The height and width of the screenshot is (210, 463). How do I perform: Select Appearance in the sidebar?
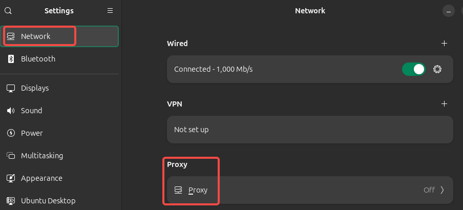(41, 178)
